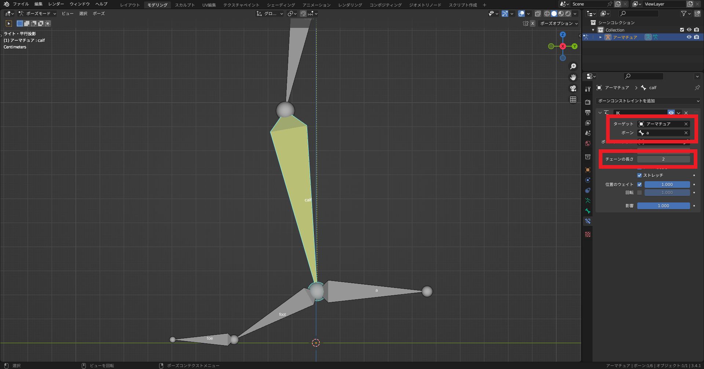Select the Tool properties tab (wrench icon)
The height and width of the screenshot is (369, 704).
click(x=587, y=88)
